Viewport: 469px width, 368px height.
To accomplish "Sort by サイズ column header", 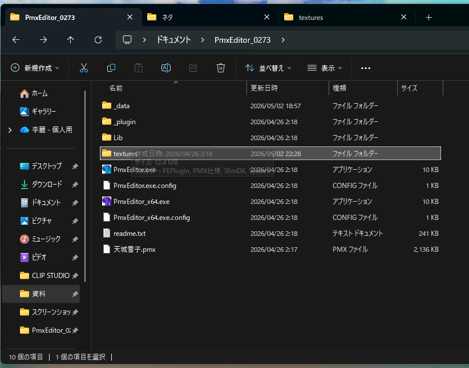I will (421, 88).
